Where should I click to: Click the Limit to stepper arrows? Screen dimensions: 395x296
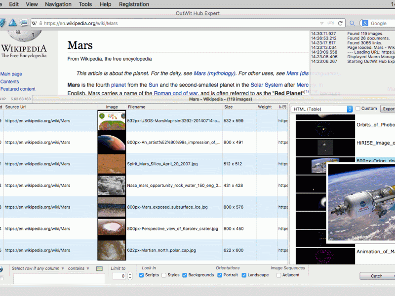point(130,276)
